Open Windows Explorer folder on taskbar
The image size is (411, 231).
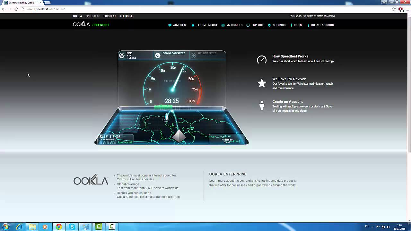pyautogui.click(x=32, y=227)
